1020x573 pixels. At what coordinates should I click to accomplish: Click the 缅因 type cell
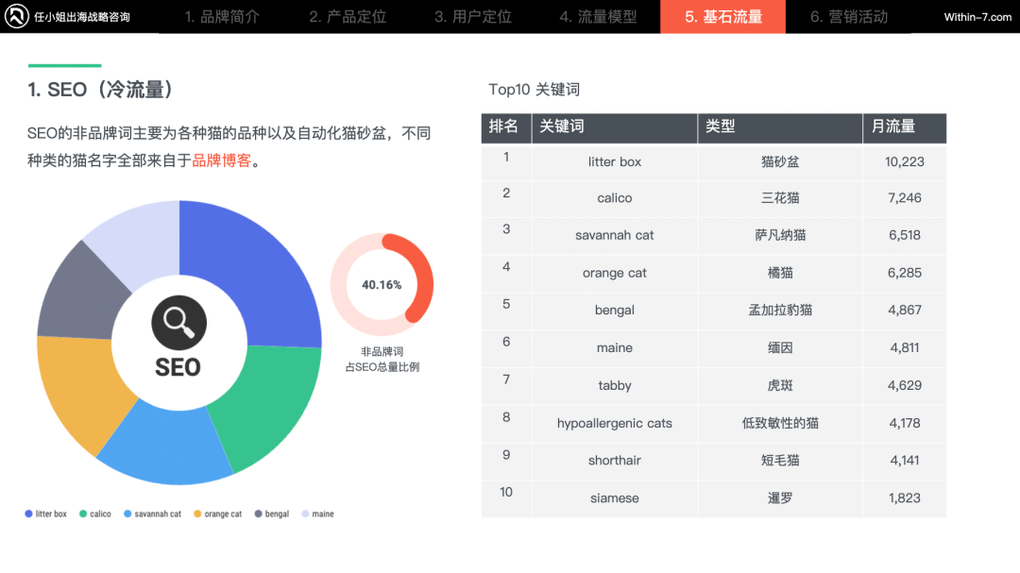point(780,348)
